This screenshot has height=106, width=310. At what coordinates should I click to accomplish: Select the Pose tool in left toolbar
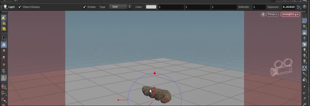coord(4,71)
